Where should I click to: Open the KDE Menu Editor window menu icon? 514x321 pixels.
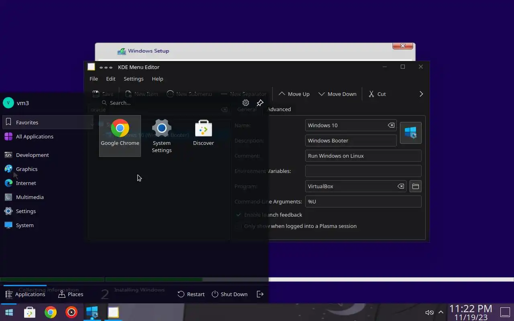pyautogui.click(x=91, y=67)
